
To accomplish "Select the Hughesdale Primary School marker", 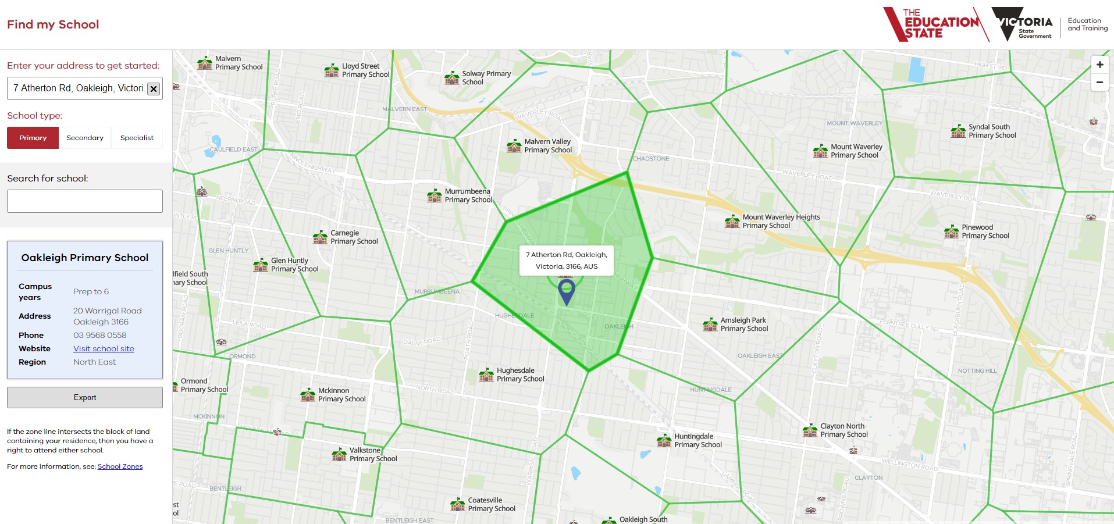I will [x=486, y=375].
